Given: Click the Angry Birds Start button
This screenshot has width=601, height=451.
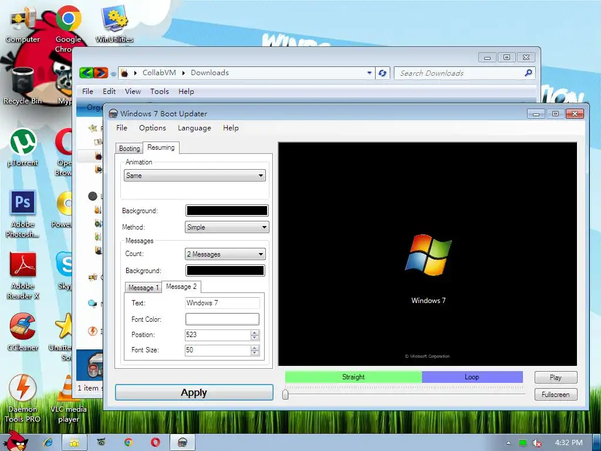Looking at the screenshot, I should (x=15, y=442).
